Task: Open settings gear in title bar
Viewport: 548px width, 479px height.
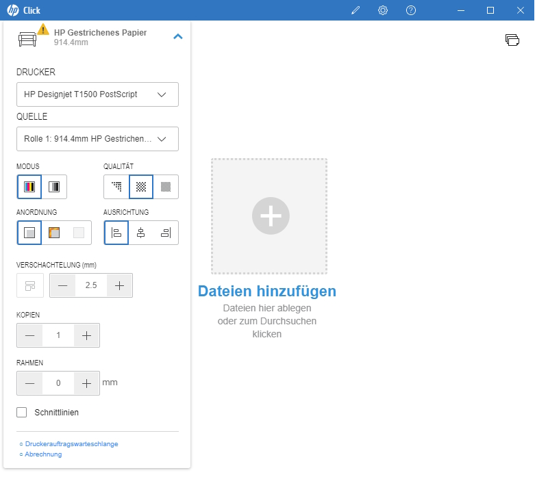Action: click(383, 10)
